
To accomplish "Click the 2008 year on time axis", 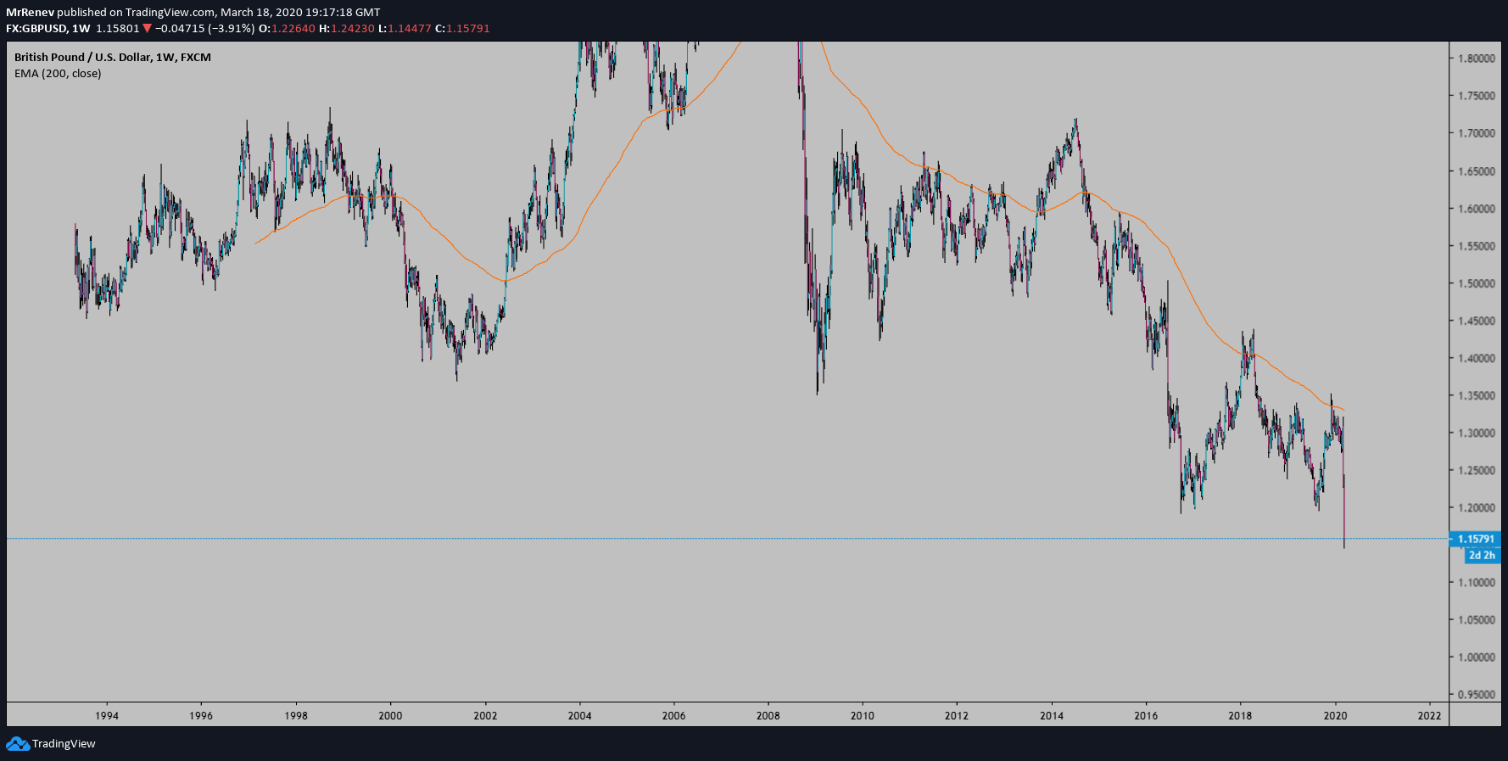I will (768, 715).
